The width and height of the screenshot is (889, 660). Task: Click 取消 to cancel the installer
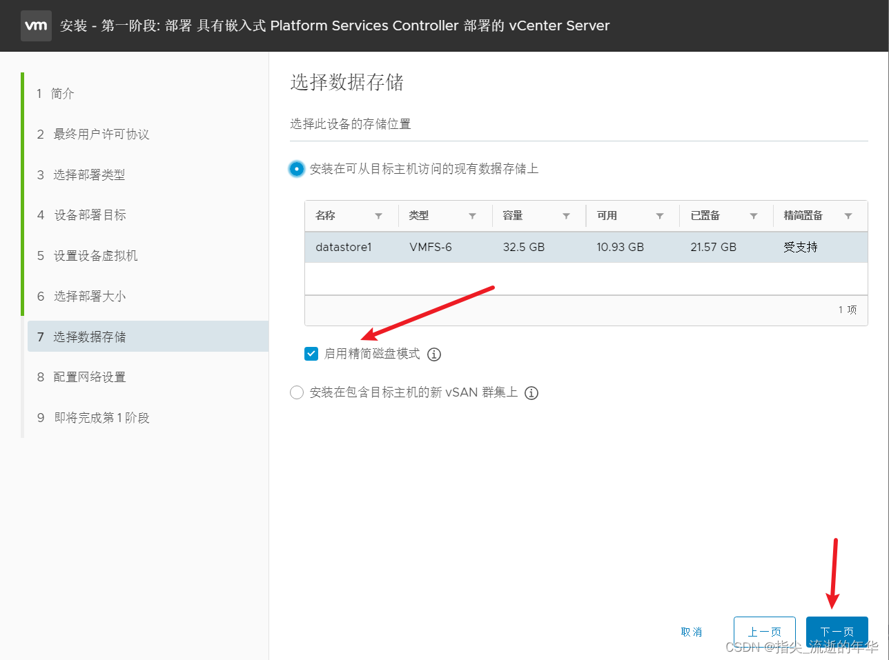coord(691,632)
